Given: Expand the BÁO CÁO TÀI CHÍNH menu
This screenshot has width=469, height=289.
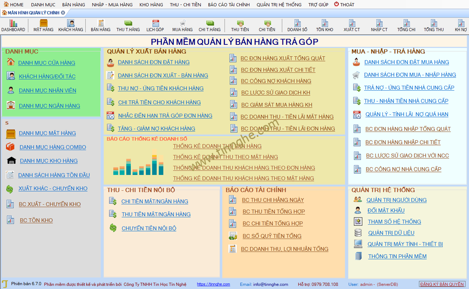Looking at the screenshot, I should pos(229,5).
